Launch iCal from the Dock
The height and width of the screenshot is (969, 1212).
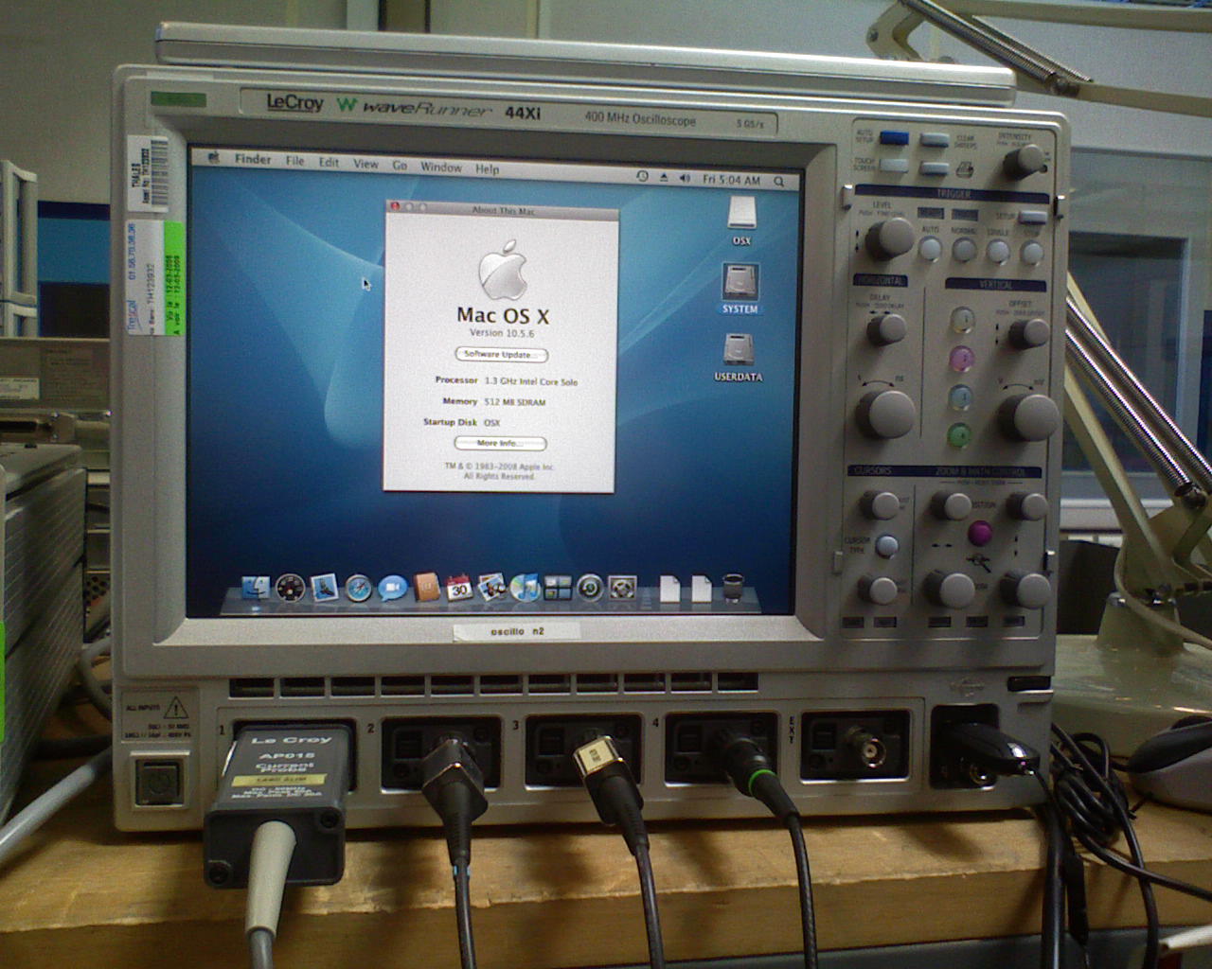coord(459,588)
